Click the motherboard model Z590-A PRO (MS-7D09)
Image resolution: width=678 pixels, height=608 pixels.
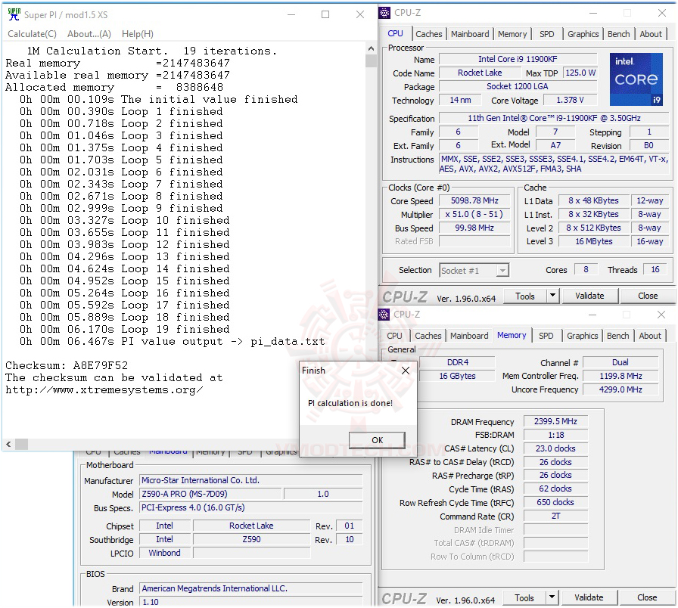(x=210, y=494)
